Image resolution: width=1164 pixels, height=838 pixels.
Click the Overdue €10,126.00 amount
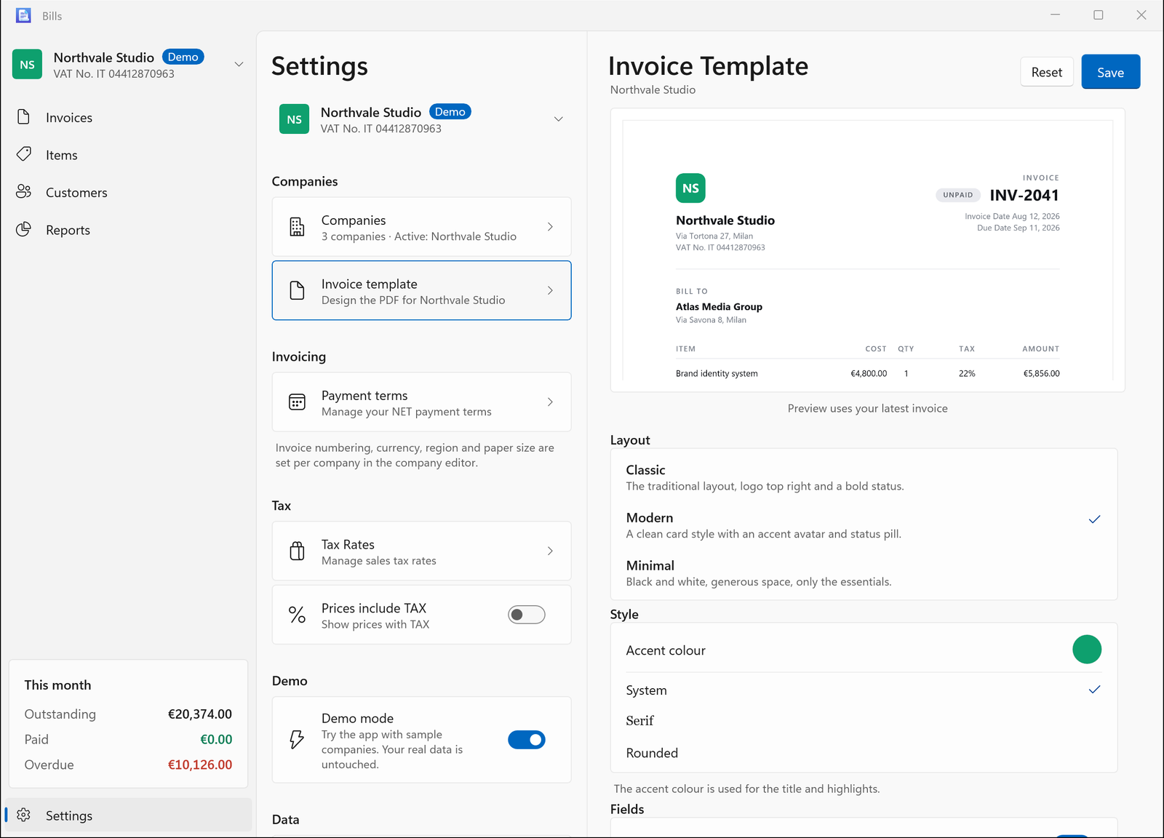[200, 765]
